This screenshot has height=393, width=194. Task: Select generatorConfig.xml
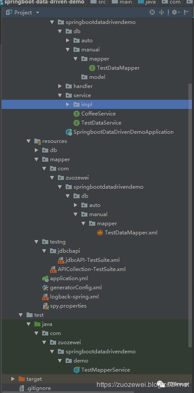[76, 288]
